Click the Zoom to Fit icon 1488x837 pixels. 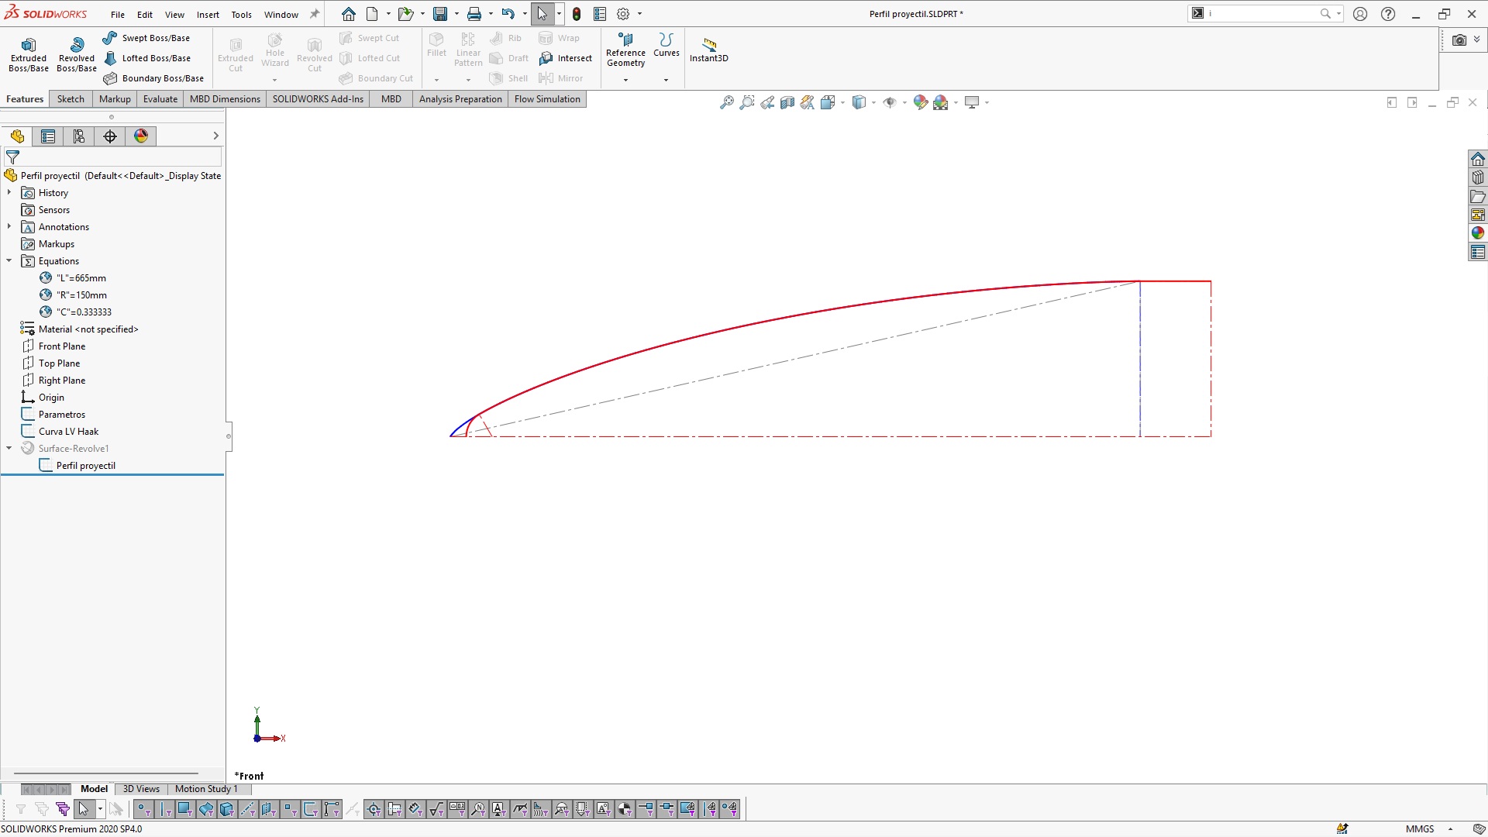(x=726, y=102)
